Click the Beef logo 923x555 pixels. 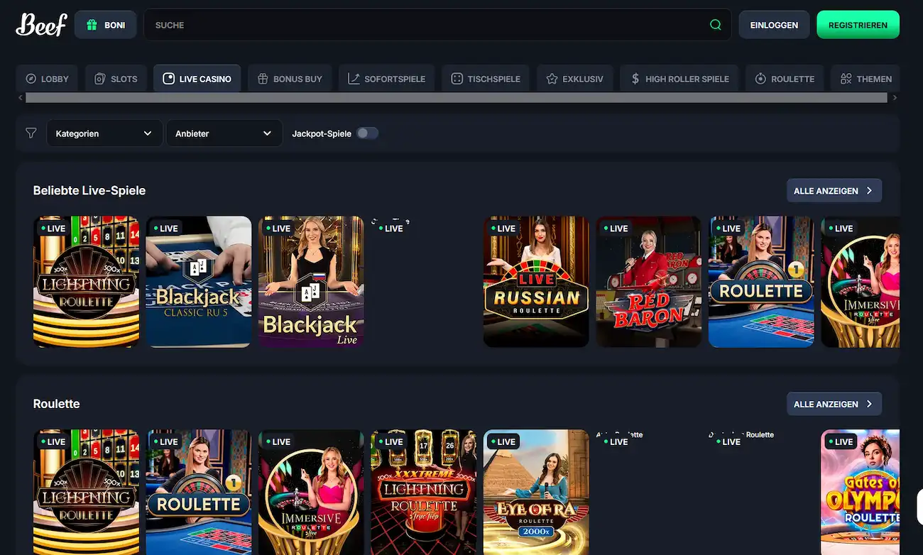click(x=41, y=25)
